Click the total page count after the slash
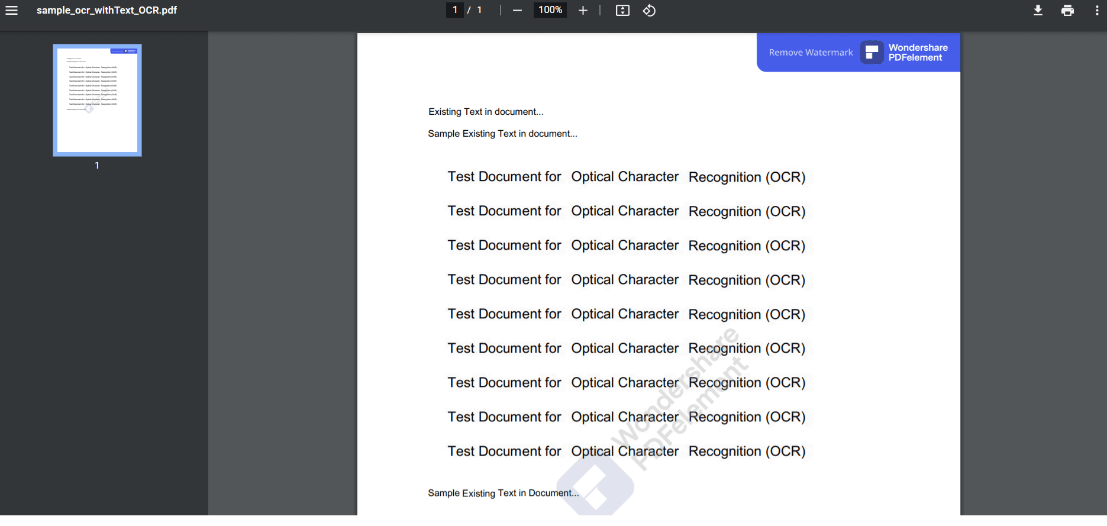Screen dimensions: 1107x526 point(479,10)
